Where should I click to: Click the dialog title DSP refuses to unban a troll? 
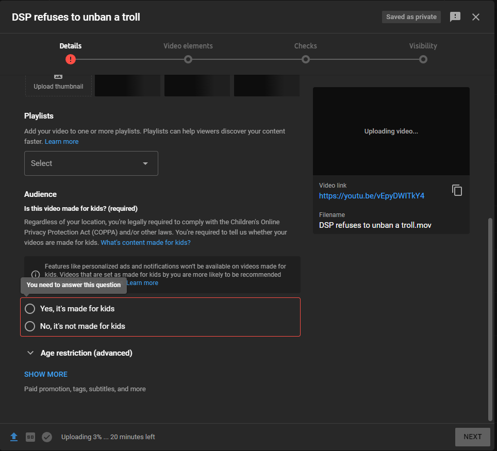[76, 17]
